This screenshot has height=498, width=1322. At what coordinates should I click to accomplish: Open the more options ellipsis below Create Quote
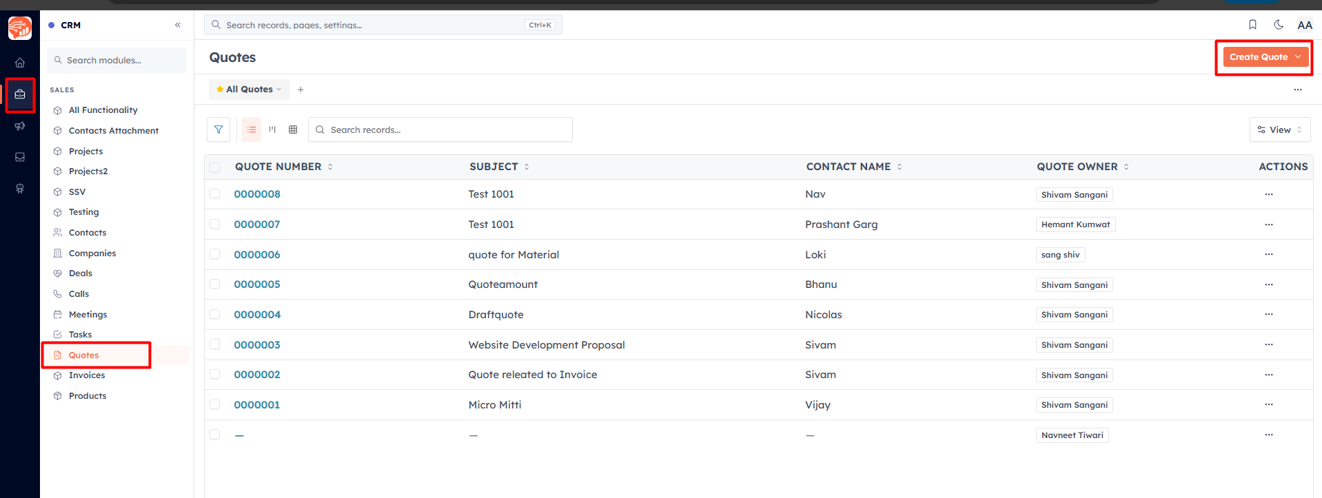[1298, 90]
